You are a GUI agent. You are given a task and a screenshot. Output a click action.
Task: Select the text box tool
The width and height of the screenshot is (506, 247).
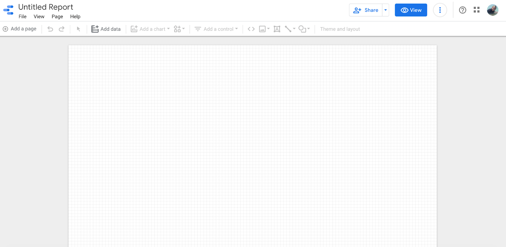(x=277, y=29)
